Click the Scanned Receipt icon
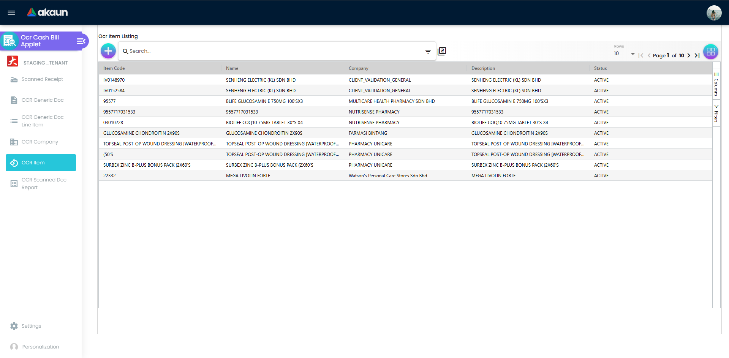The image size is (729, 358). (x=14, y=79)
